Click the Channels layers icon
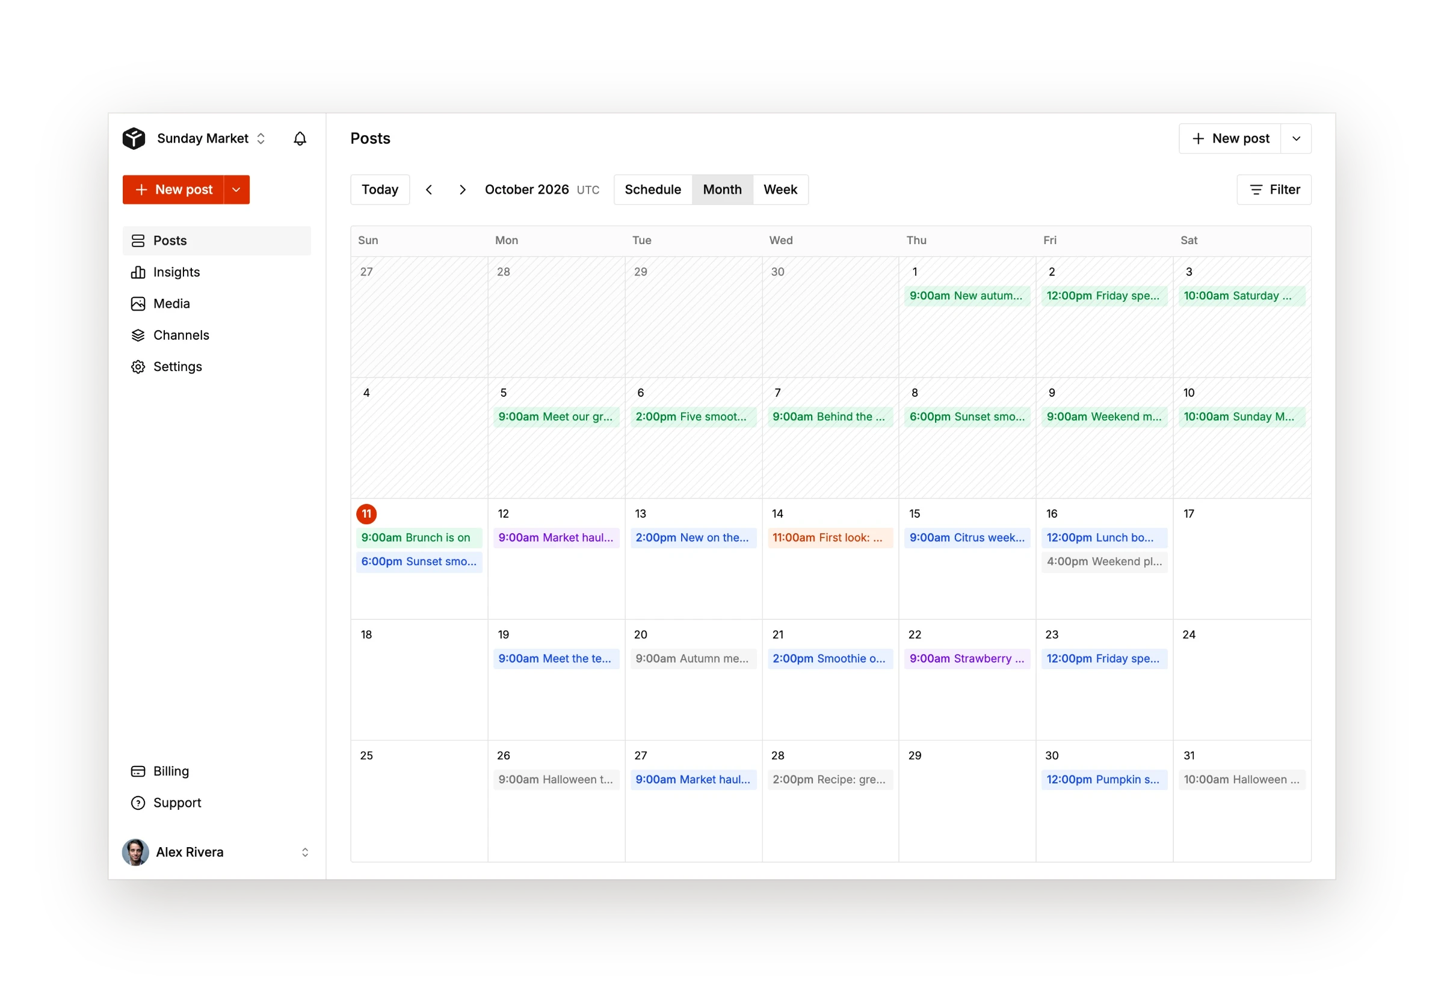Viewport: 1444px width, 992px height. 138,335
